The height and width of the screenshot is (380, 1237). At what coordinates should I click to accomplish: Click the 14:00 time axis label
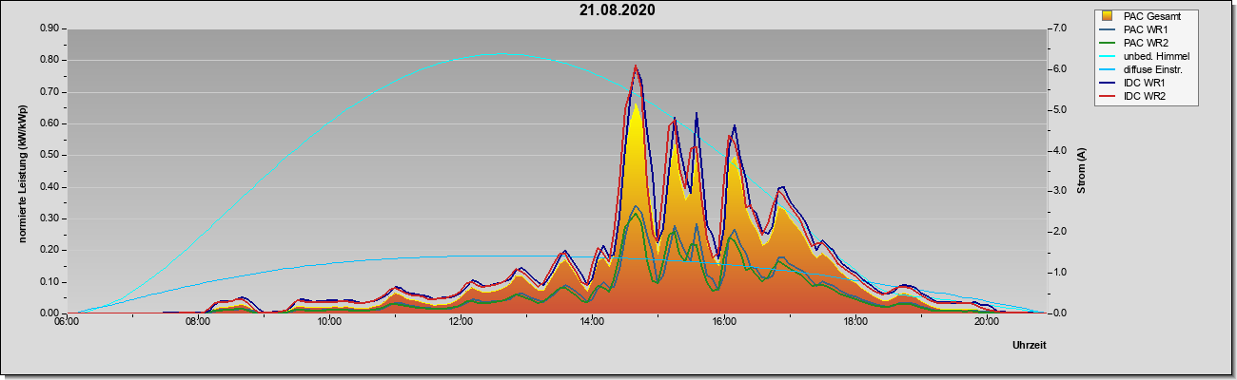click(592, 322)
